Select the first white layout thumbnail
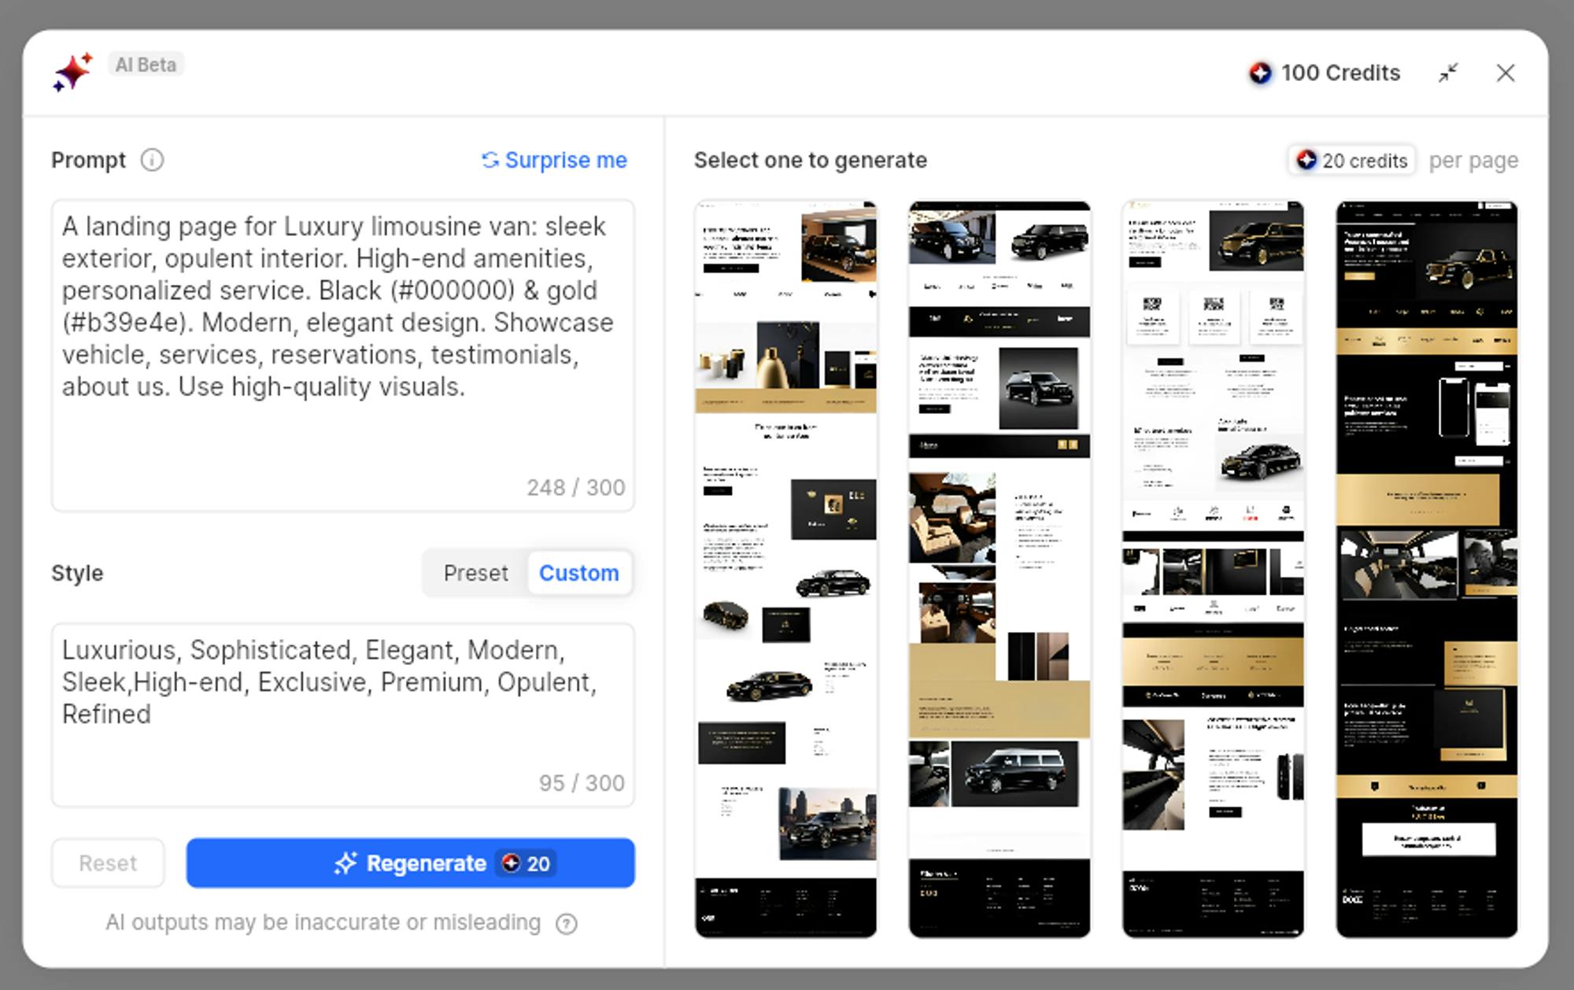 785,568
